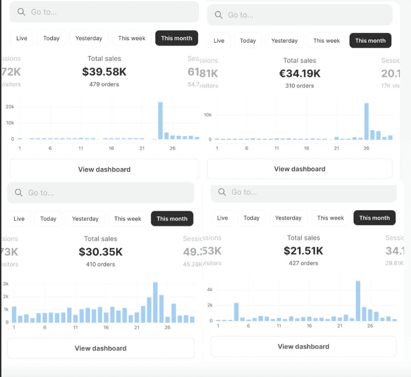Viewport: 411px width, 377px height.
Task: Focus the Go to field above $39.58K sales
Action: tap(104, 12)
